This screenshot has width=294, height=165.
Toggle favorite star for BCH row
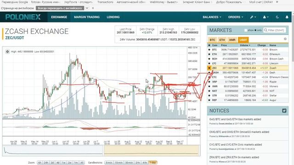coord(209,59)
